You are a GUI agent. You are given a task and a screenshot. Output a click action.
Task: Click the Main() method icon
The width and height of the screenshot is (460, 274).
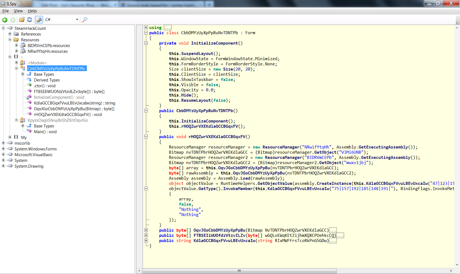point(30,131)
